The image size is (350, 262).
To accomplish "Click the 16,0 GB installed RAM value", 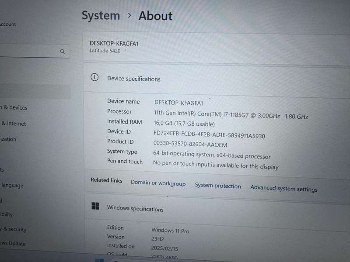I will [184, 124].
